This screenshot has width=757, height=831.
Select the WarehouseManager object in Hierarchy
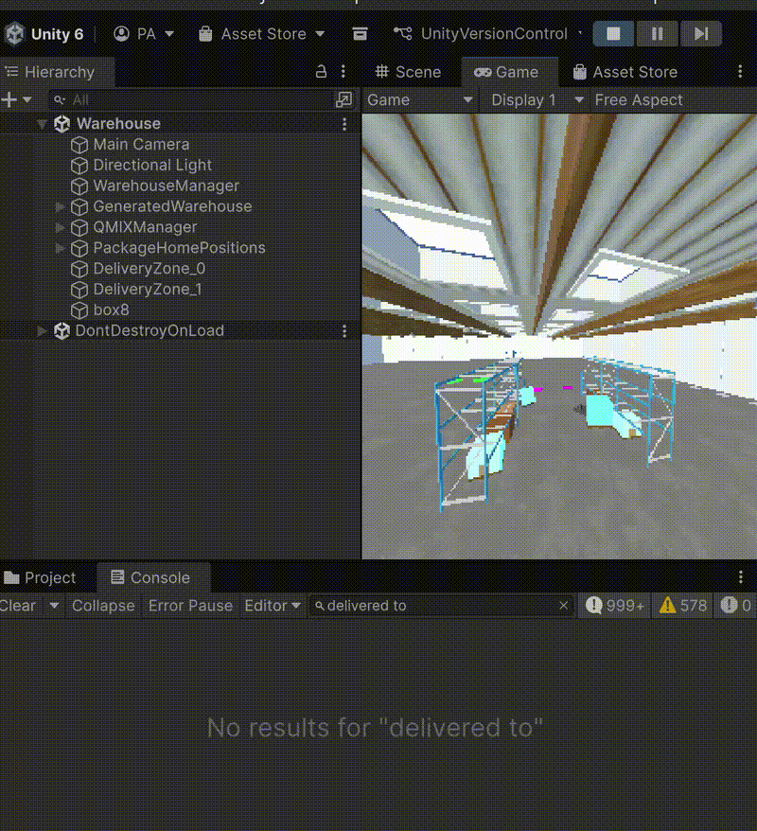pyautogui.click(x=166, y=186)
